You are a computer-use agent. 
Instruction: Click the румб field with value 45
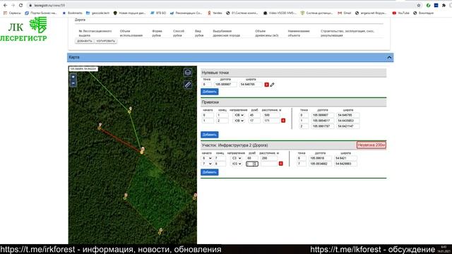[254, 115]
